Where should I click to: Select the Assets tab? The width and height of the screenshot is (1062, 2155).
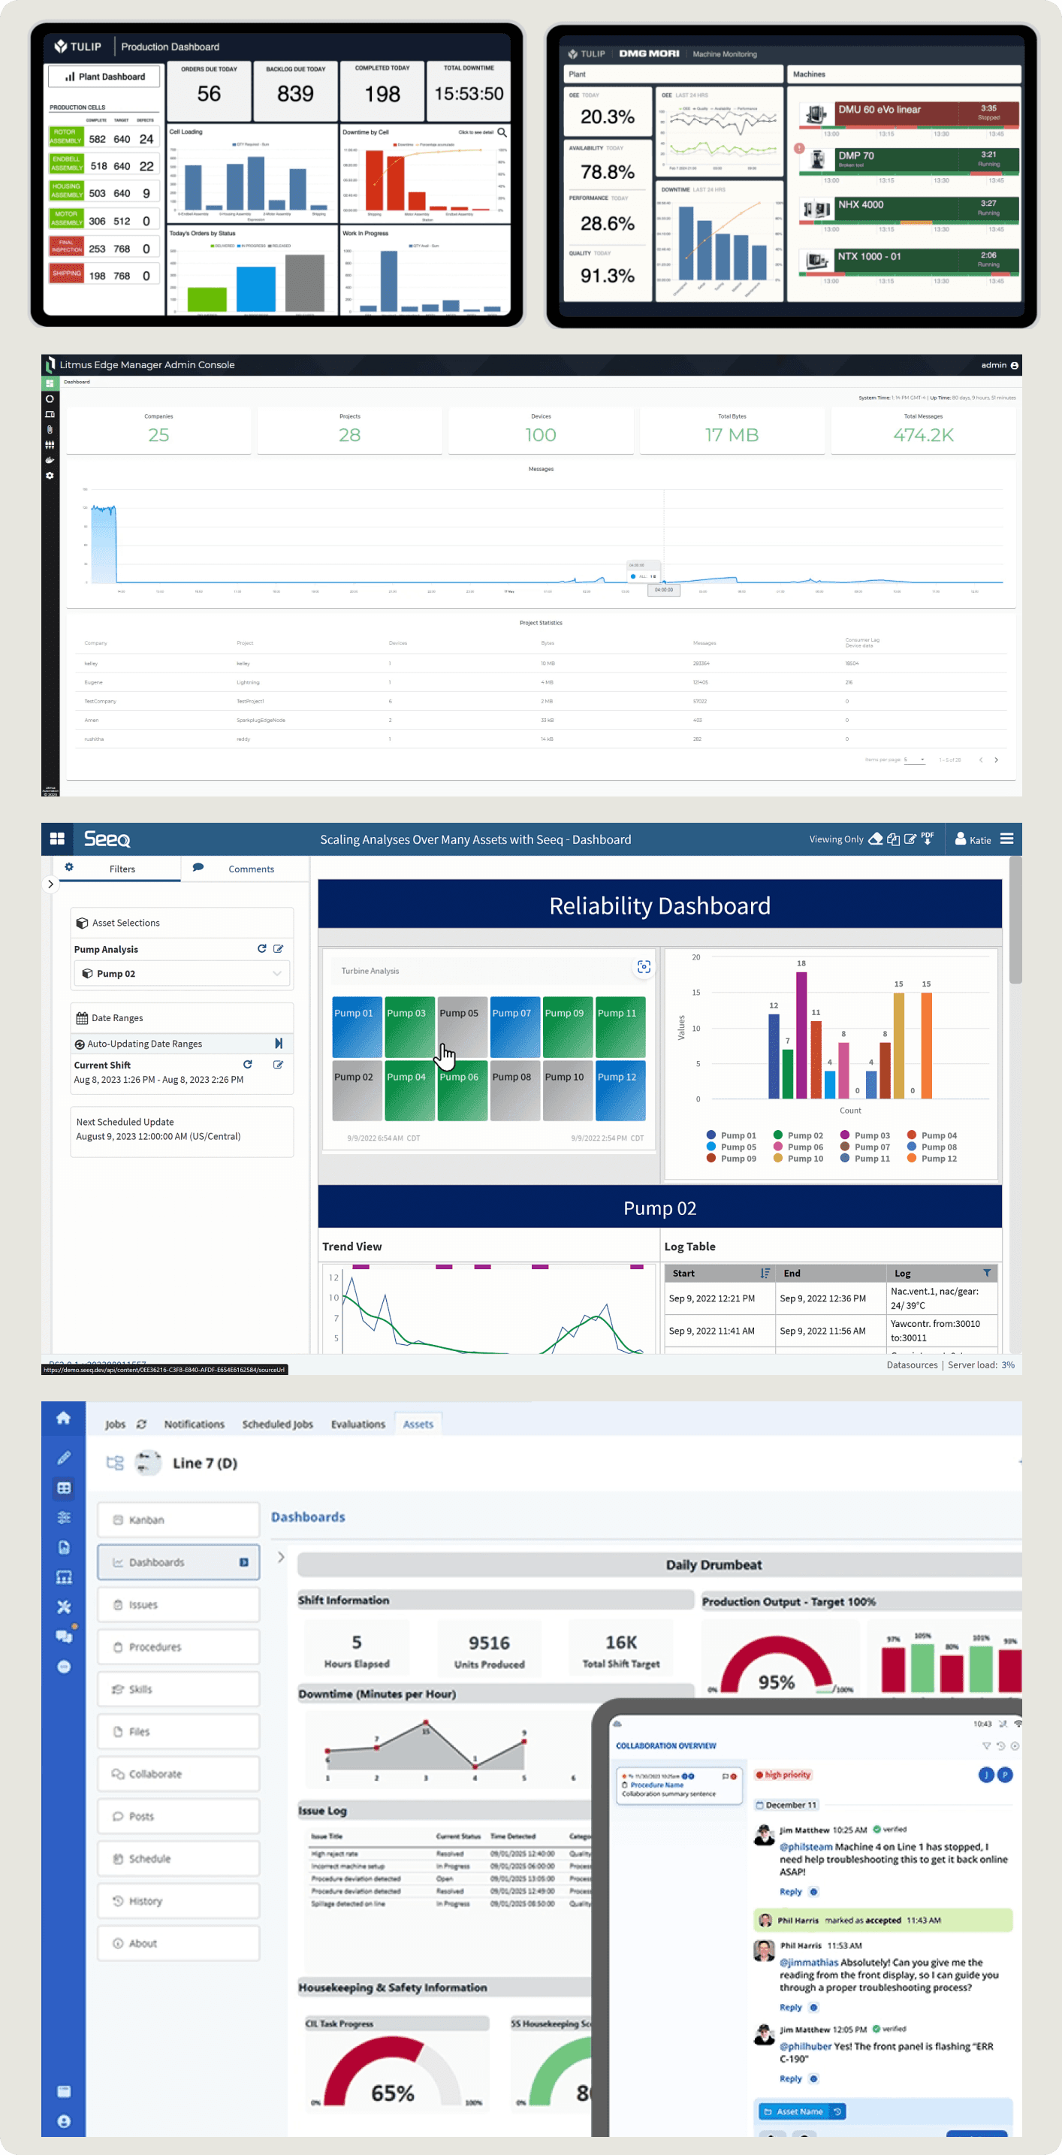[x=418, y=1424]
